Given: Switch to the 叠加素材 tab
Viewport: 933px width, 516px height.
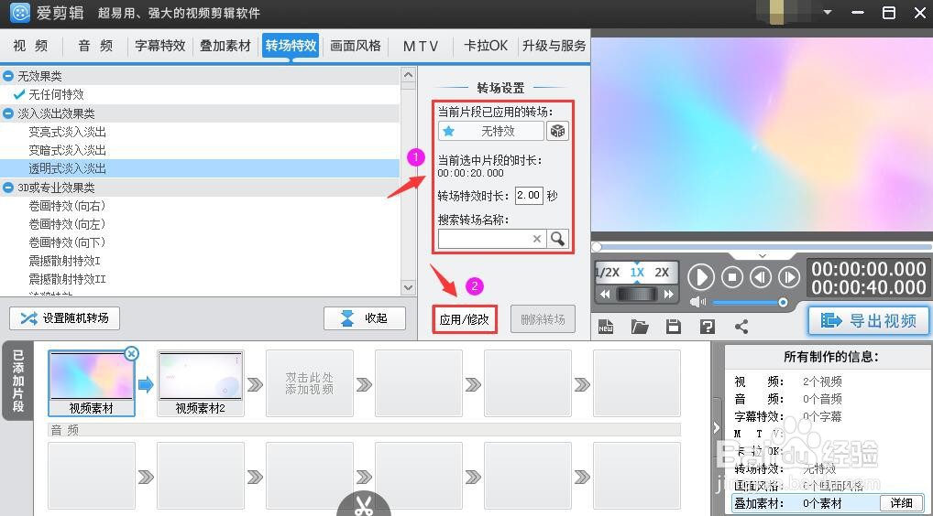Looking at the screenshot, I should [225, 46].
